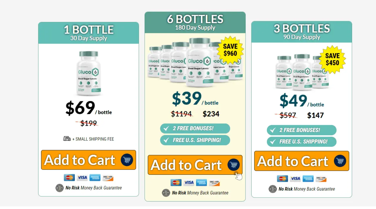Click the single Gluco6 bottle image

88,73
